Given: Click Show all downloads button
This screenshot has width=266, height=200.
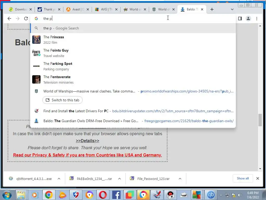Looking at the screenshot, I should point(243,178).
